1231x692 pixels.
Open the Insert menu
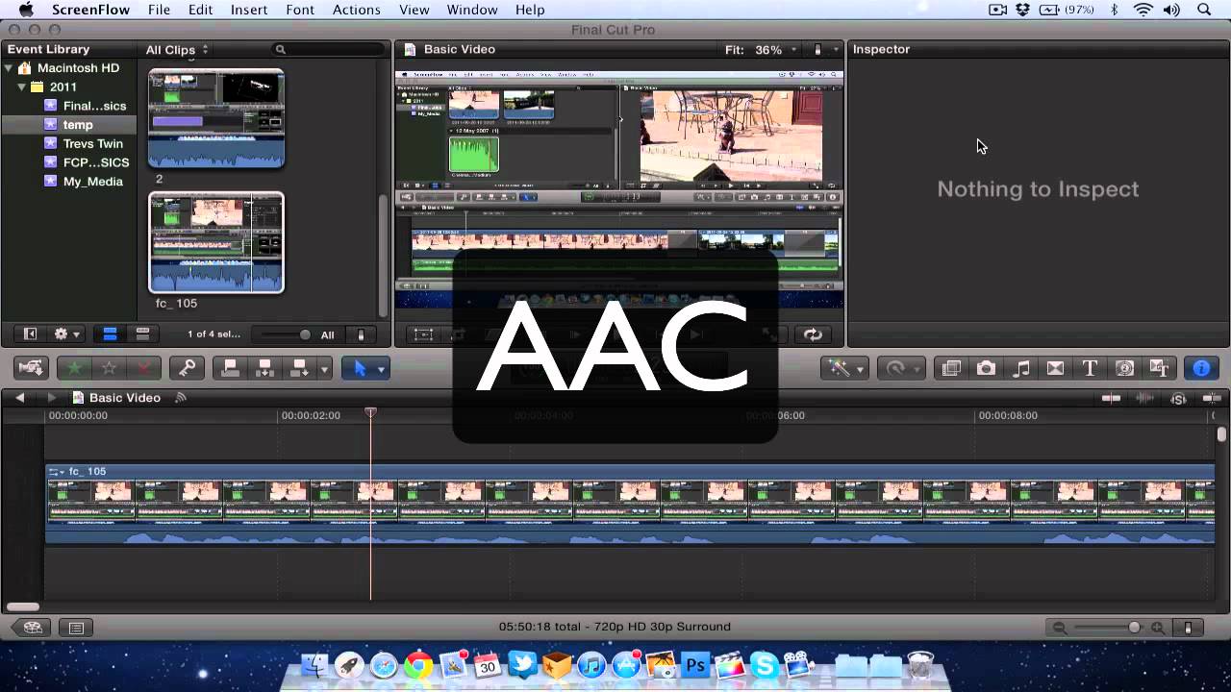click(x=249, y=10)
